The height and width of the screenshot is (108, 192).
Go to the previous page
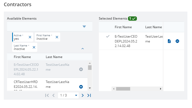pos(53,95)
